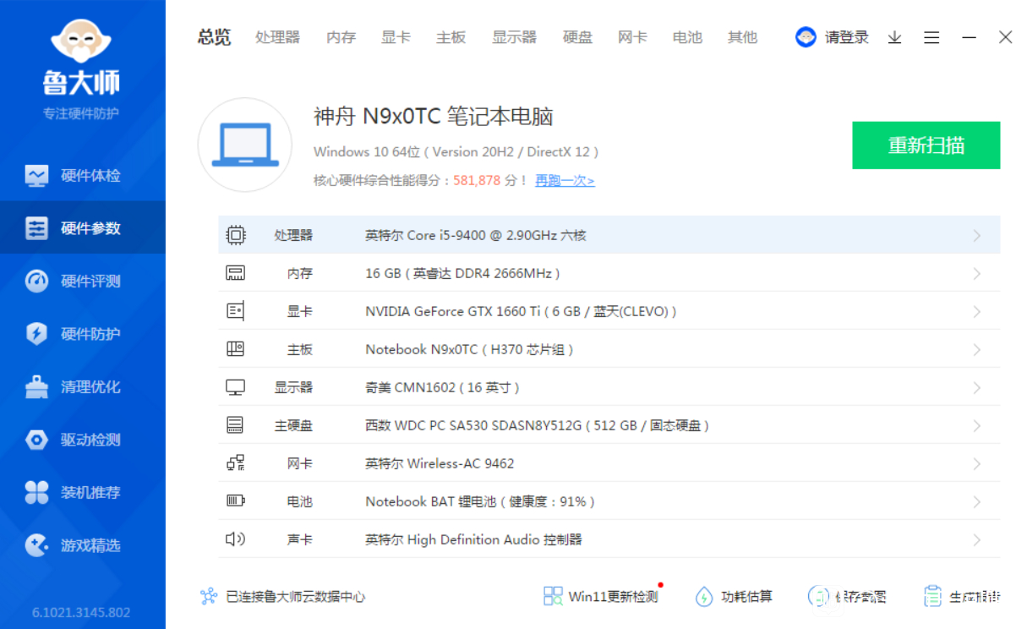Viewport: 1027px width, 629px height.
Task: Switch to the 显示器 tab
Action: click(514, 37)
